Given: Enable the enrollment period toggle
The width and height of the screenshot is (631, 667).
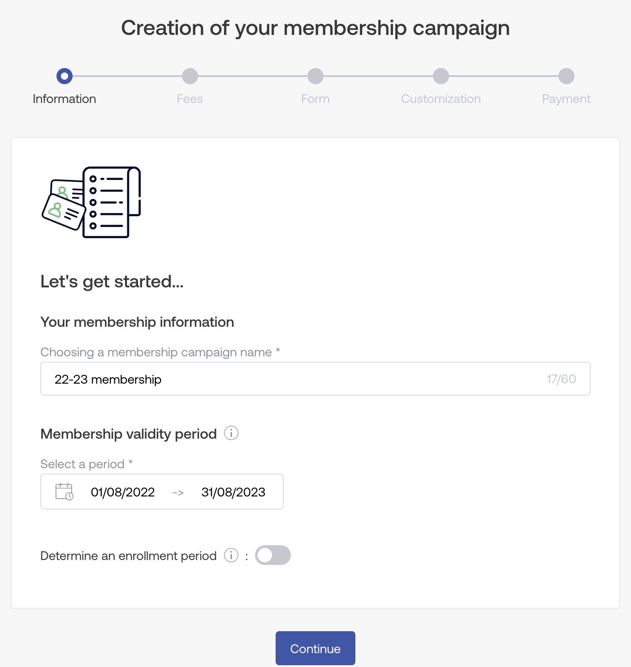Looking at the screenshot, I should (272, 556).
